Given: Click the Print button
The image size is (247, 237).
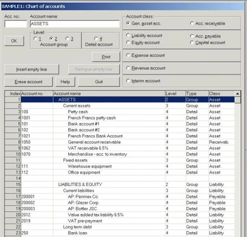Looking at the screenshot, I should coord(106,57).
